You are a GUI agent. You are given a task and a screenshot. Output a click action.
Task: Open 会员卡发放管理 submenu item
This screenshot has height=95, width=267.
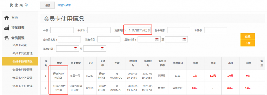tap(22, 53)
